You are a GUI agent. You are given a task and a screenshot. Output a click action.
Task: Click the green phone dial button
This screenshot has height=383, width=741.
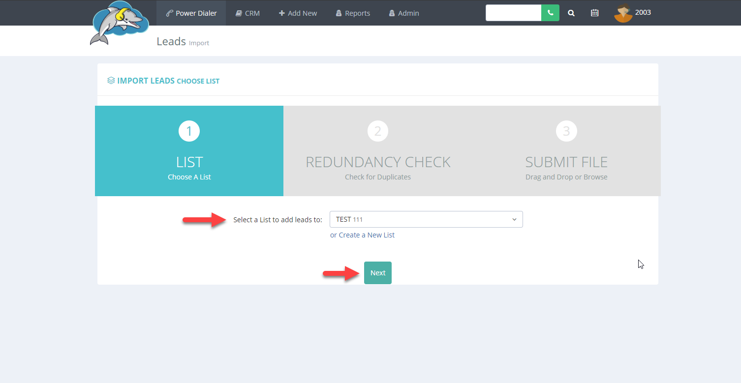tap(550, 13)
